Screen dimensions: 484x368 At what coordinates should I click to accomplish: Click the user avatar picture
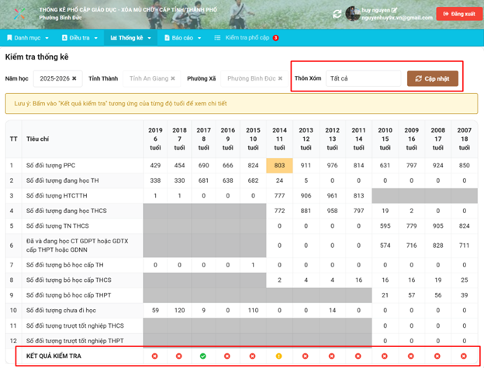click(x=354, y=13)
